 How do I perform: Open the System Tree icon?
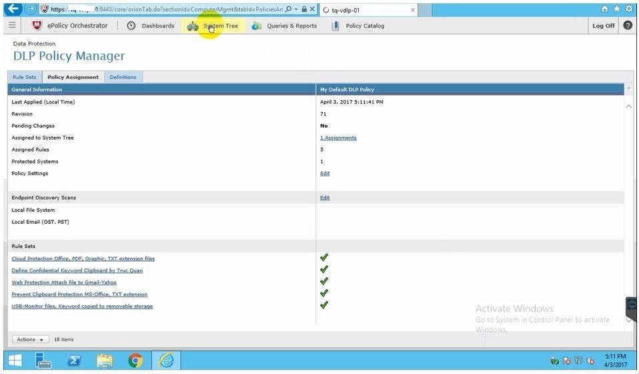click(x=193, y=26)
